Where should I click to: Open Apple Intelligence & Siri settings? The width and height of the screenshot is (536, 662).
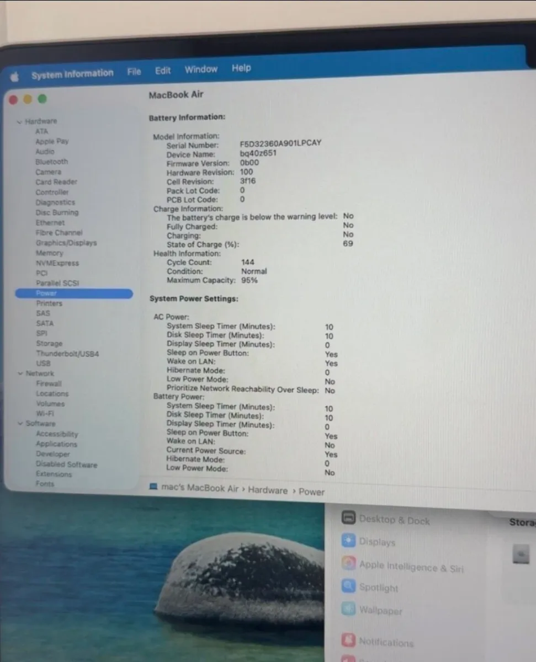(411, 567)
